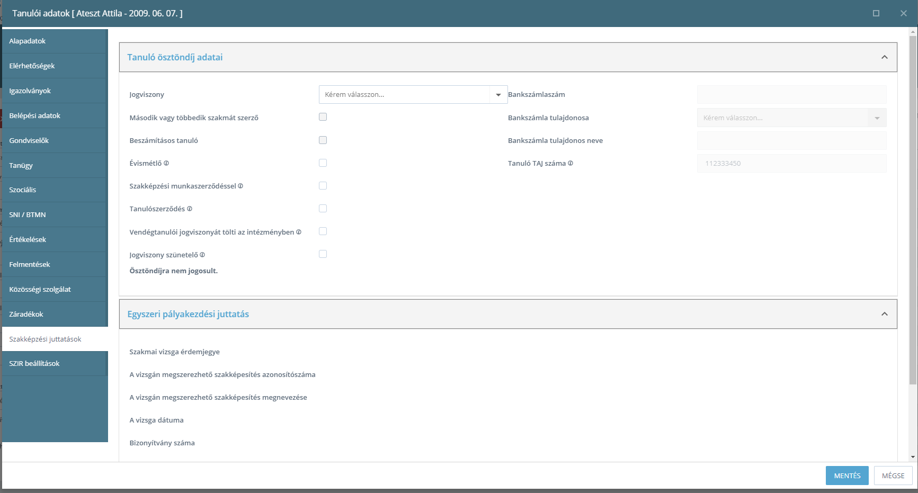Click the Tanuló TAJ száma field
Viewport: 918px width, 493px height.
pyautogui.click(x=791, y=163)
